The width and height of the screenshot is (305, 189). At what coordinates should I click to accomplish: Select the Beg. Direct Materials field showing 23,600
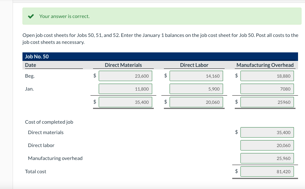pyautogui.click(x=125, y=76)
